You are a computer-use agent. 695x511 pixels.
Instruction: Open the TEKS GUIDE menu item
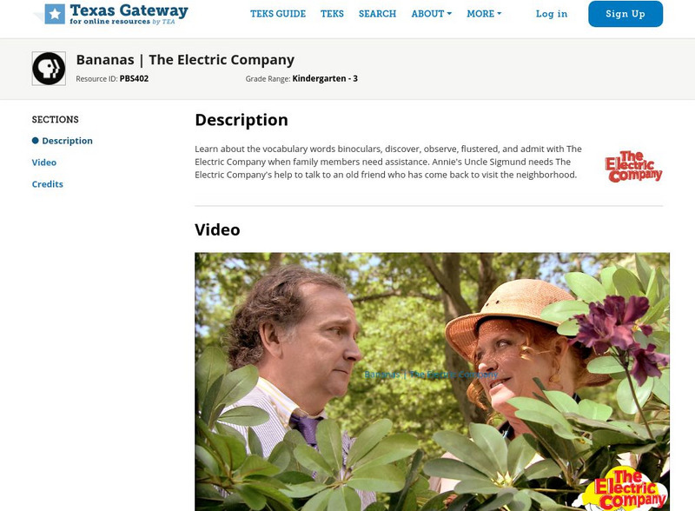click(x=278, y=14)
